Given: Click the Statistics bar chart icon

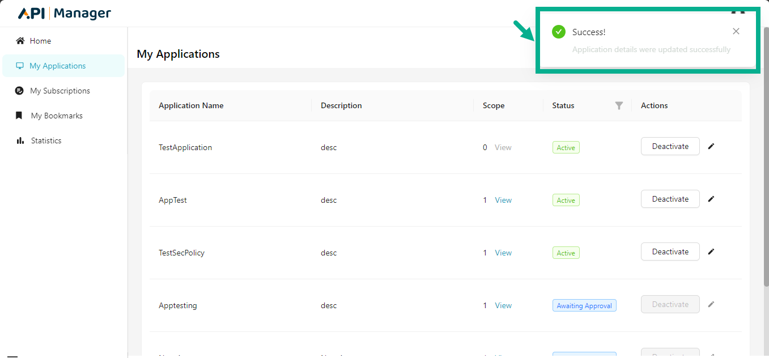Looking at the screenshot, I should (x=20, y=140).
